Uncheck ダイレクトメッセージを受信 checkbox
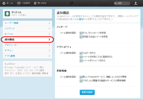This screenshot has width=143, height=99. click(81, 33)
